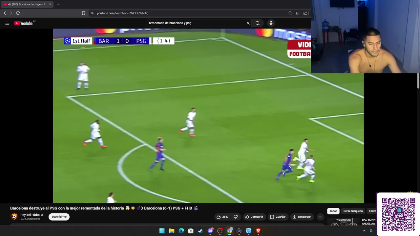This screenshot has height=236, width=420.
Task: Open the Rey del Fútbol channel avatar
Action: tap(14, 216)
